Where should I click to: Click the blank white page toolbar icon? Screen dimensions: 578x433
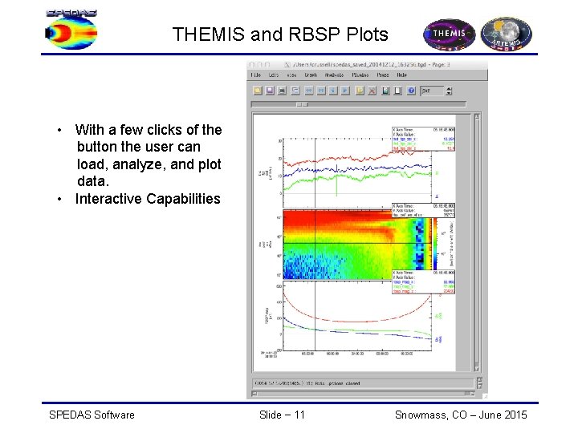tap(398, 90)
